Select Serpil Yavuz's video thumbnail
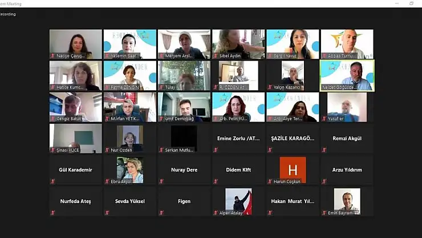This screenshot has height=238, width=422. tap(293, 43)
